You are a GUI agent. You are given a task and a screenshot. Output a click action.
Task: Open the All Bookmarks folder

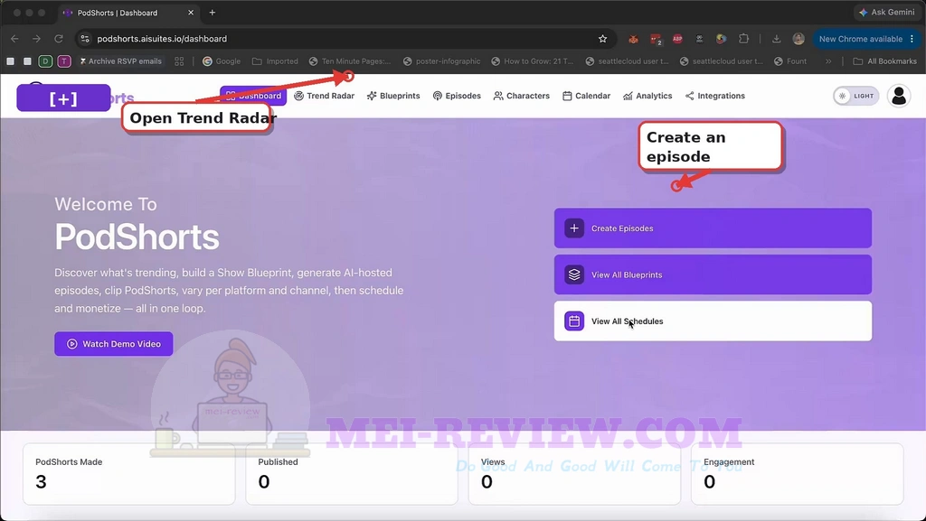tap(885, 61)
